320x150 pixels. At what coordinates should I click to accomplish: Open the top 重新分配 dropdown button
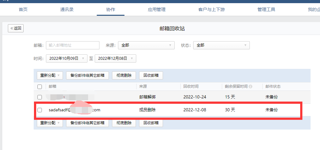pyautogui.click(x=50, y=75)
